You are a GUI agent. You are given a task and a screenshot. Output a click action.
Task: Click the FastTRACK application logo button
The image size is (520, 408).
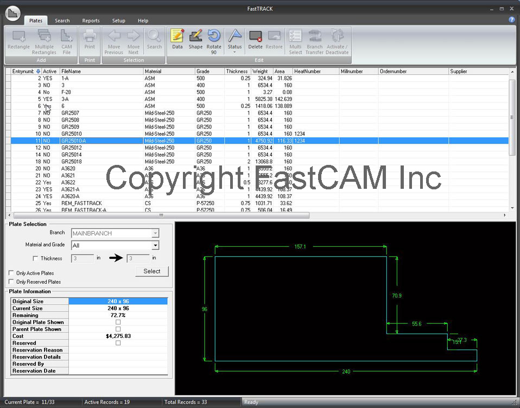[12, 13]
